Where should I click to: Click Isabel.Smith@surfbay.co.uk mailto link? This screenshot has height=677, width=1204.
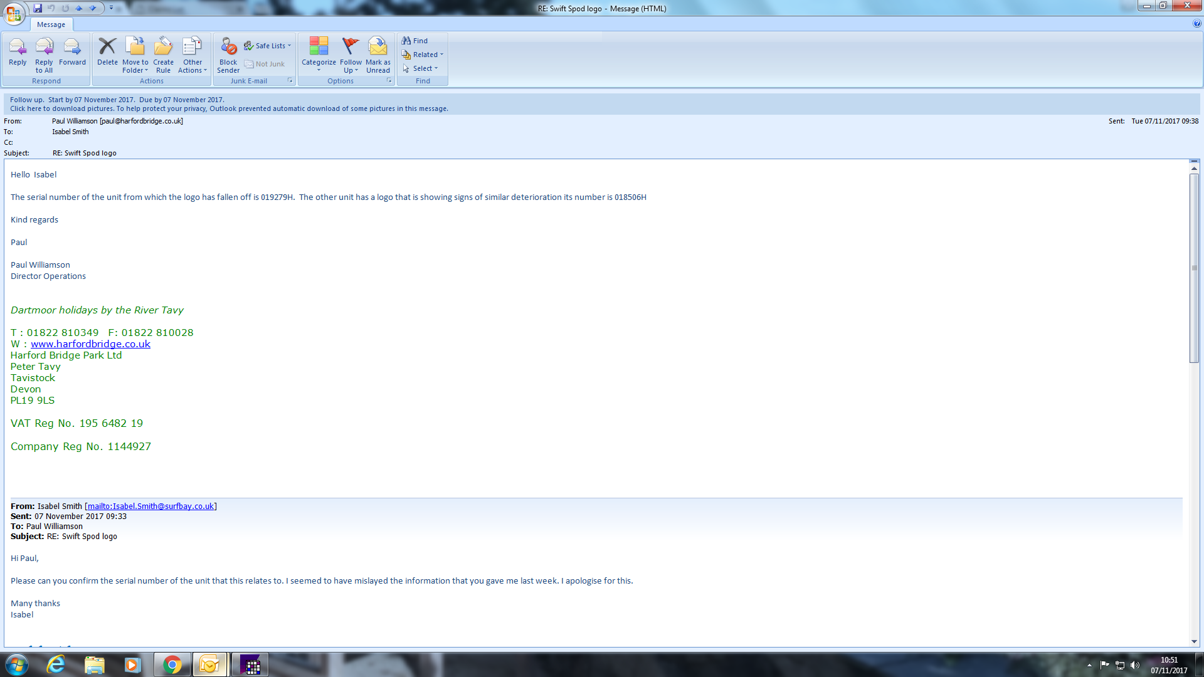pyautogui.click(x=150, y=506)
